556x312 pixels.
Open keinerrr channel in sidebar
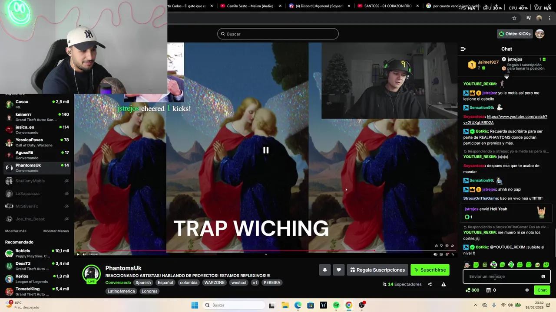pos(37,117)
